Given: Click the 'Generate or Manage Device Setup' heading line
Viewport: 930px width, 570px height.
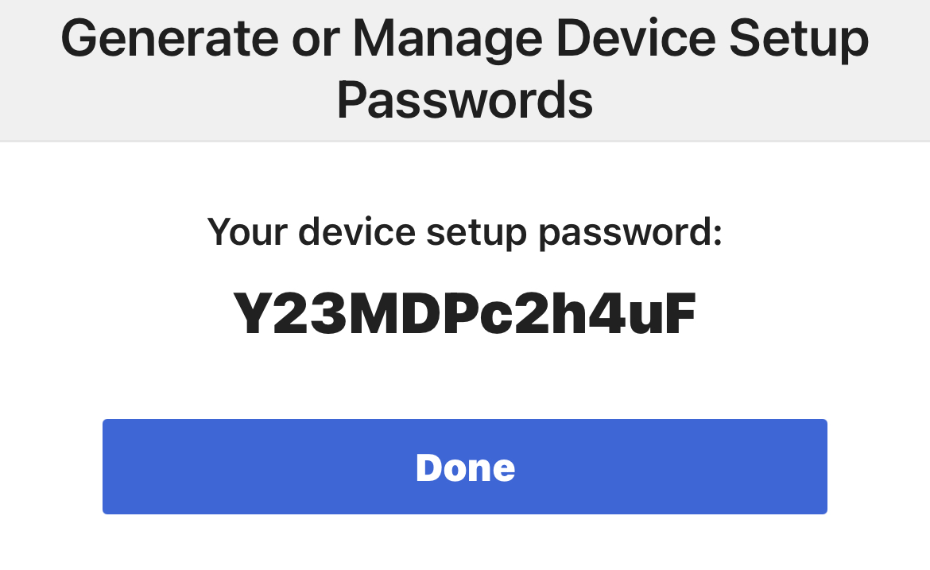Looking at the screenshot, I should (465, 38).
